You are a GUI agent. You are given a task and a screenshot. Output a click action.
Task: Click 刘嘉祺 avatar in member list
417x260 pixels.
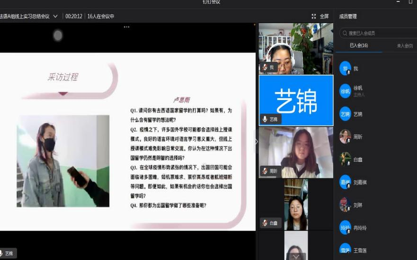(x=345, y=182)
